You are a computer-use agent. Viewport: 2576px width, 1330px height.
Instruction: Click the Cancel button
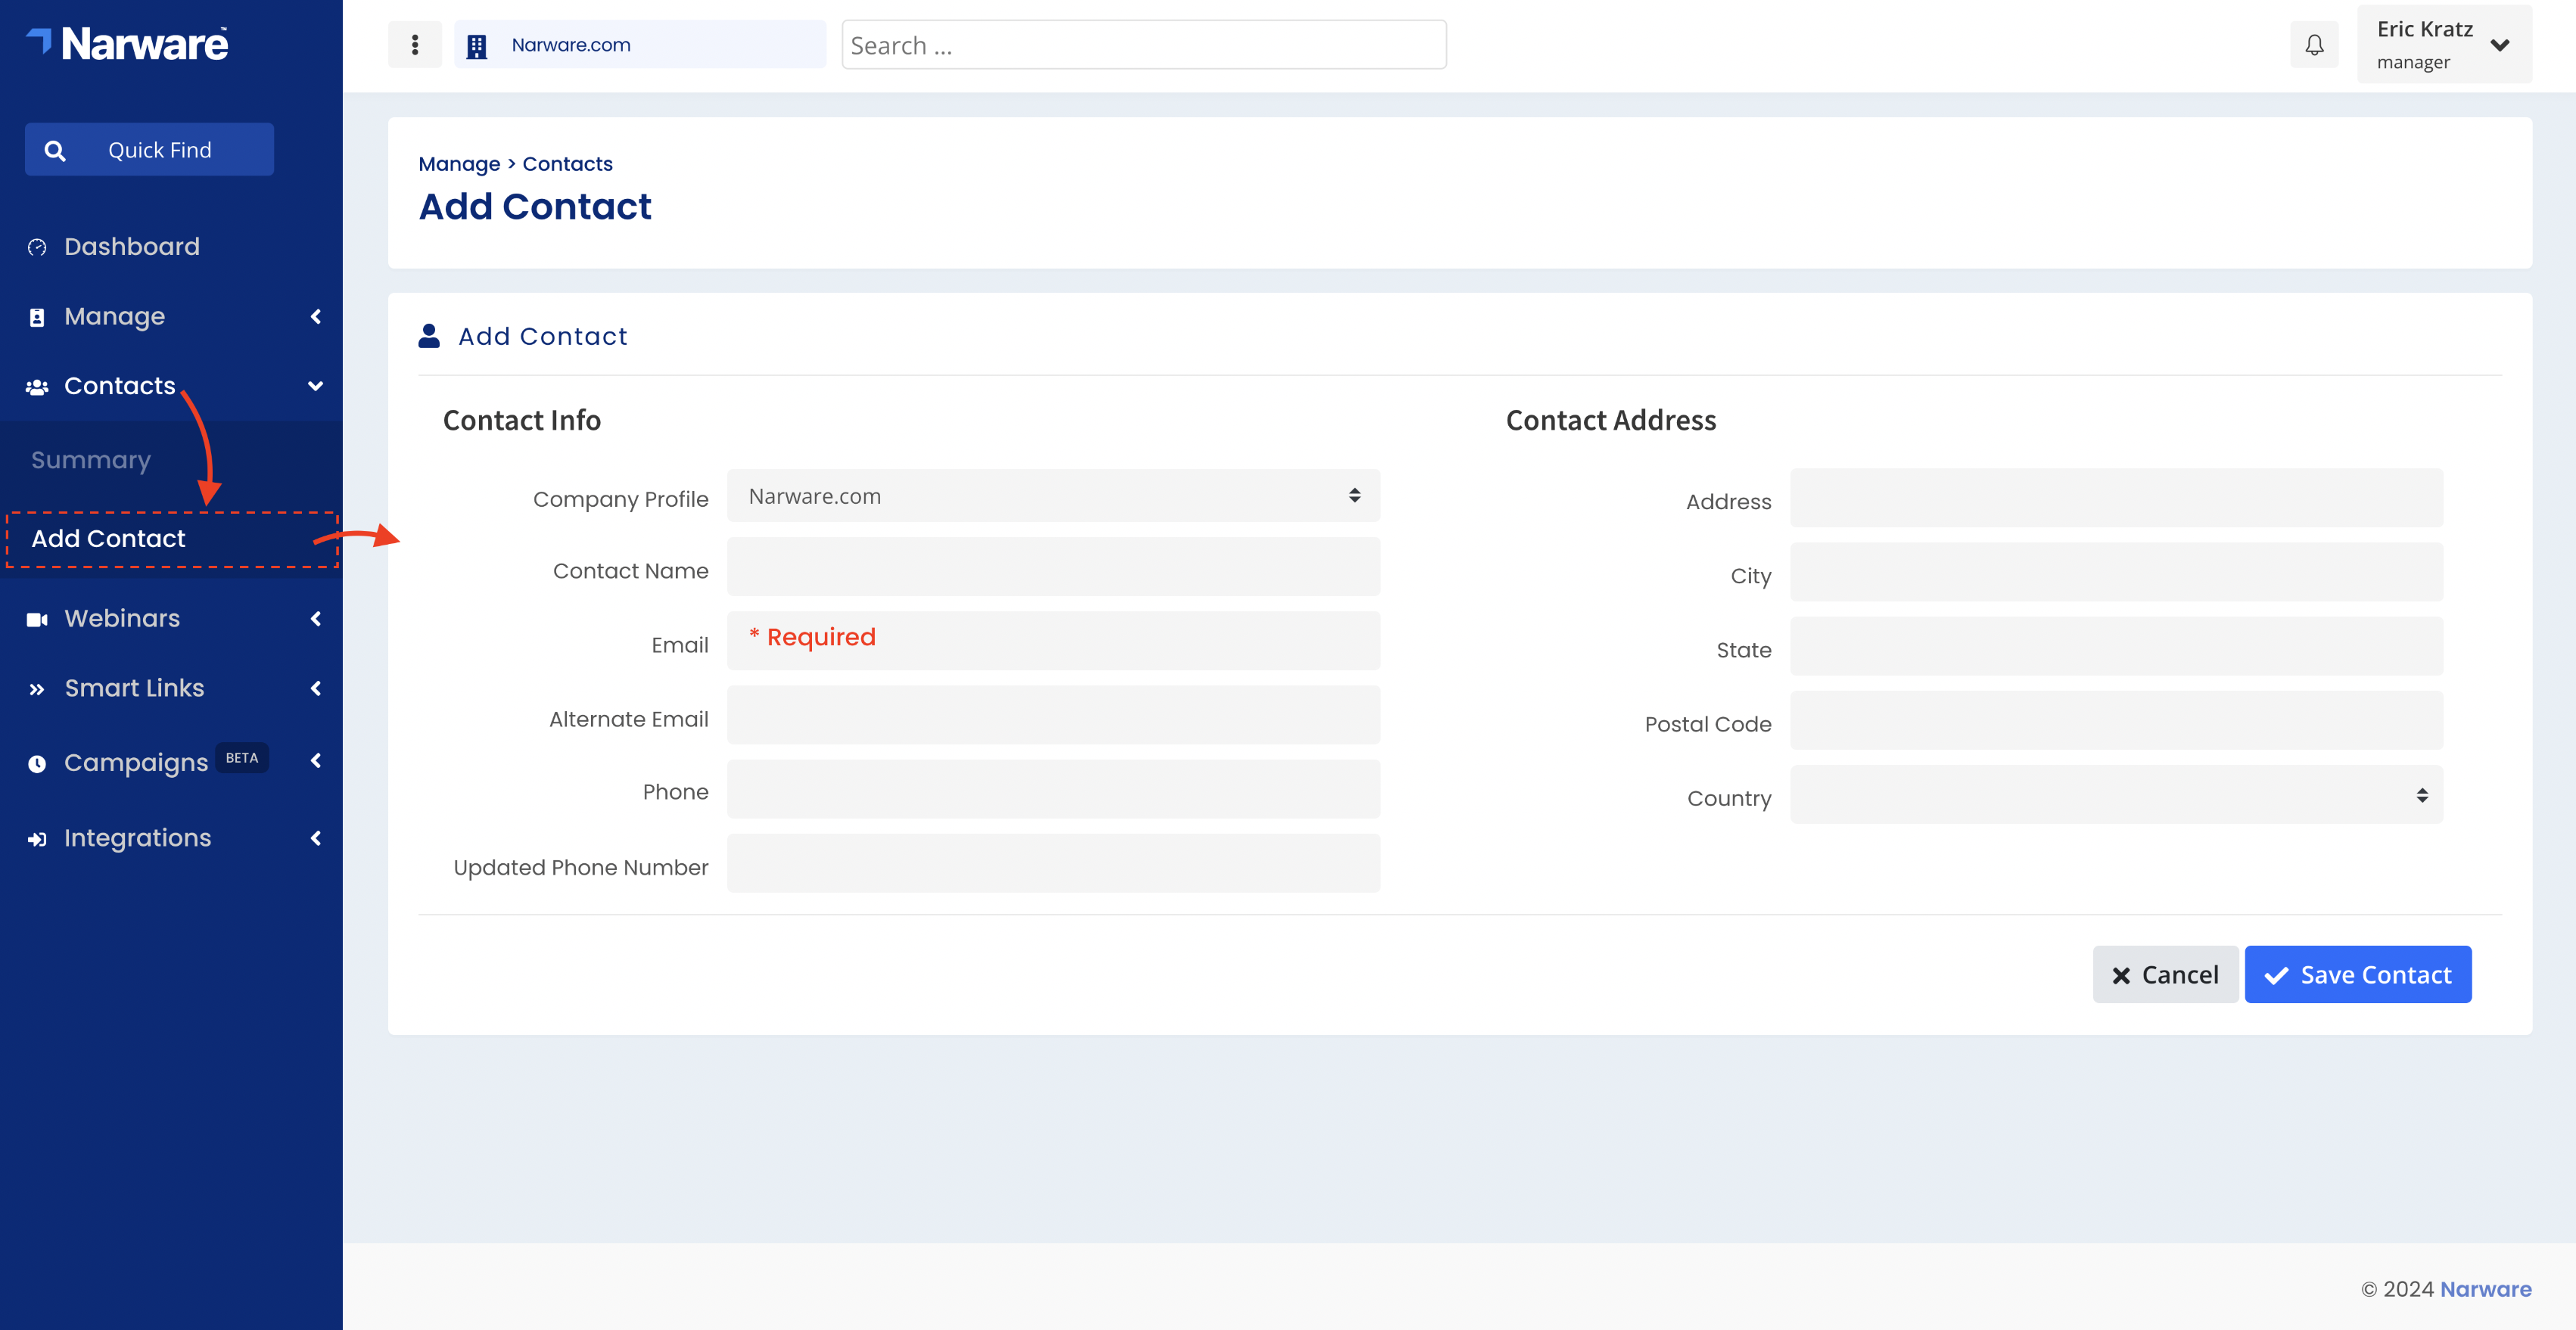pos(2165,975)
